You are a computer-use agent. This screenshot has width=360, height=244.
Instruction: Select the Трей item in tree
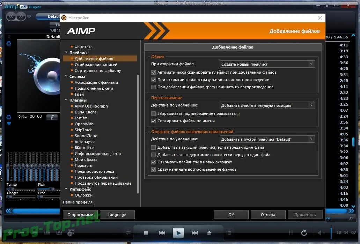coord(79,94)
